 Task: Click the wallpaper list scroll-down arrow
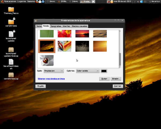pyautogui.click(x=120, y=67)
